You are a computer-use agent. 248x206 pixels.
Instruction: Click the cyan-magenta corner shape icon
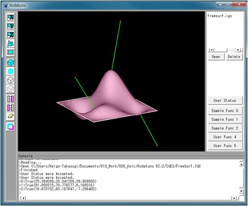[x=10, y=127]
